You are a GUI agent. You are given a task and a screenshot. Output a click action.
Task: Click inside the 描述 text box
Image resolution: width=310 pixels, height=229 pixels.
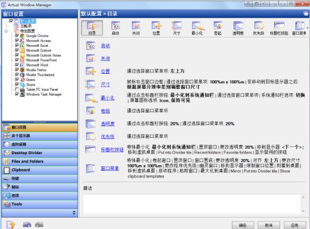coord(192,204)
